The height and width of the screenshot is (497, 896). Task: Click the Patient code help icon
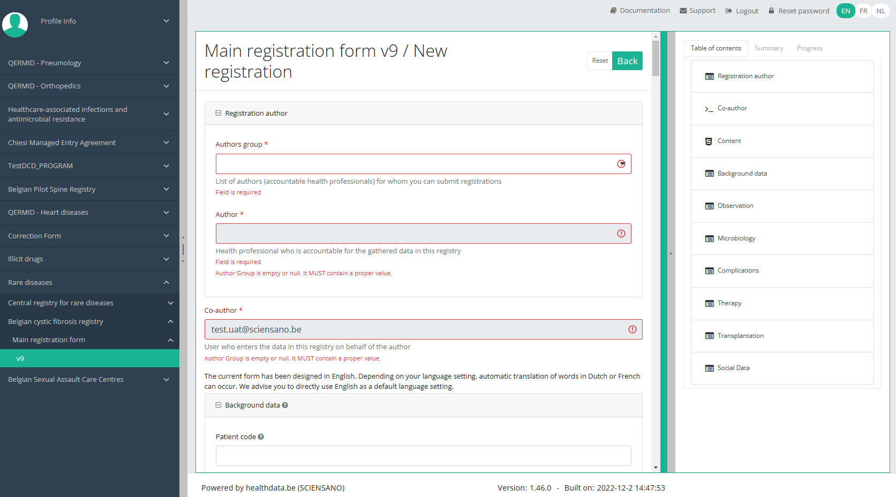(x=261, y=437)
